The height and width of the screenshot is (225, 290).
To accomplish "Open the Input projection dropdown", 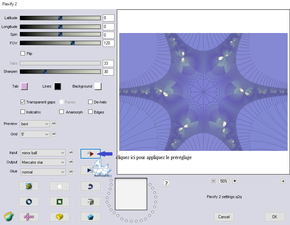I will click(x=43, y=153).
